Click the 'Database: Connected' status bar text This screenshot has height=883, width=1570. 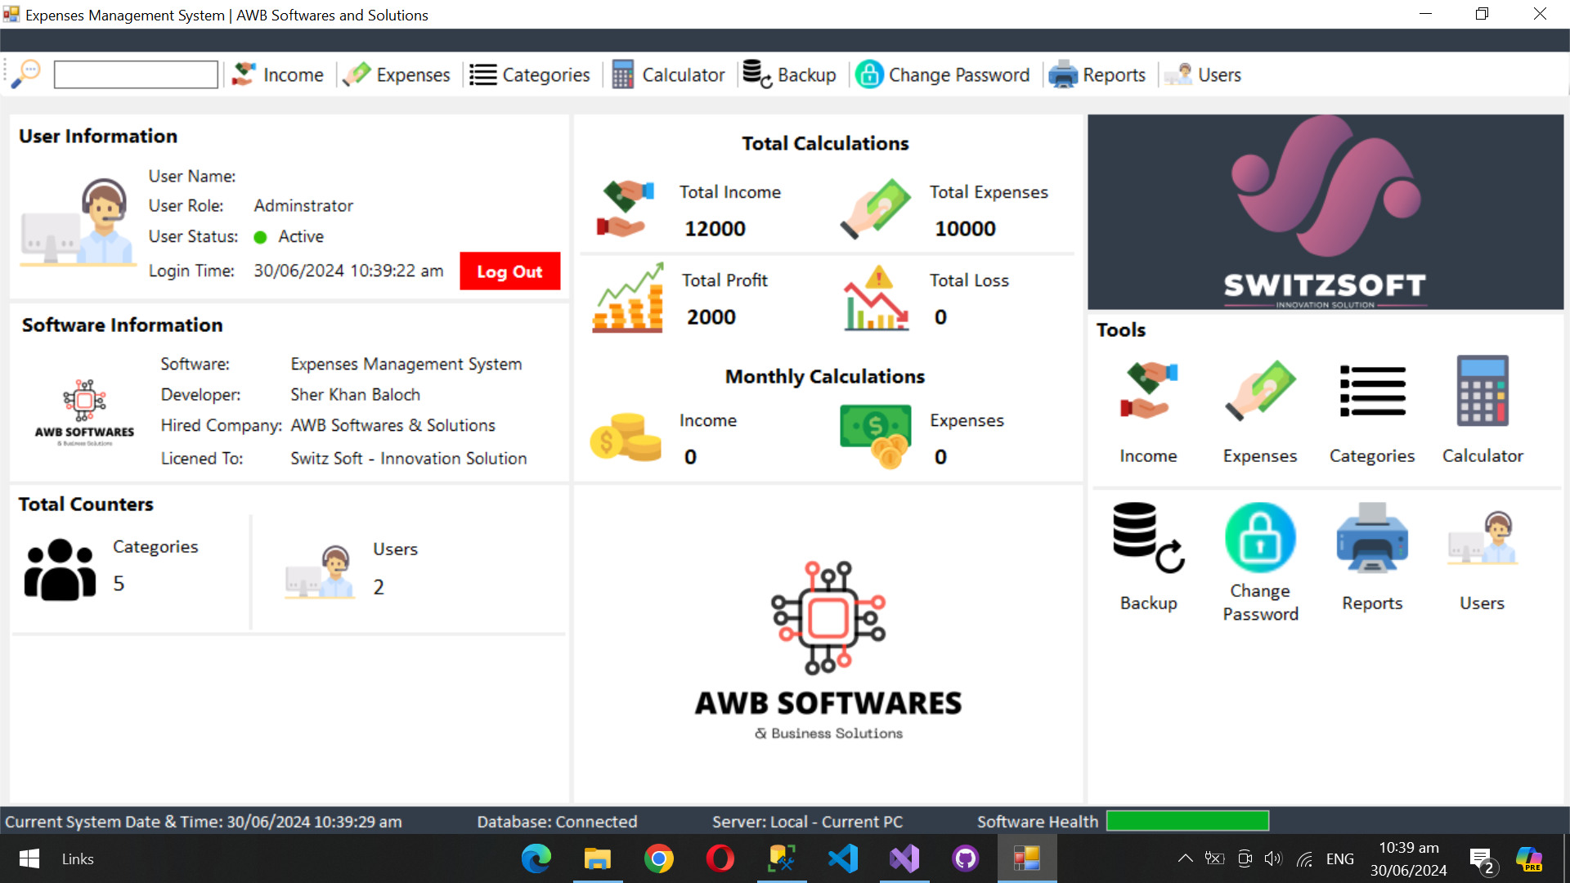coord(557,822)
